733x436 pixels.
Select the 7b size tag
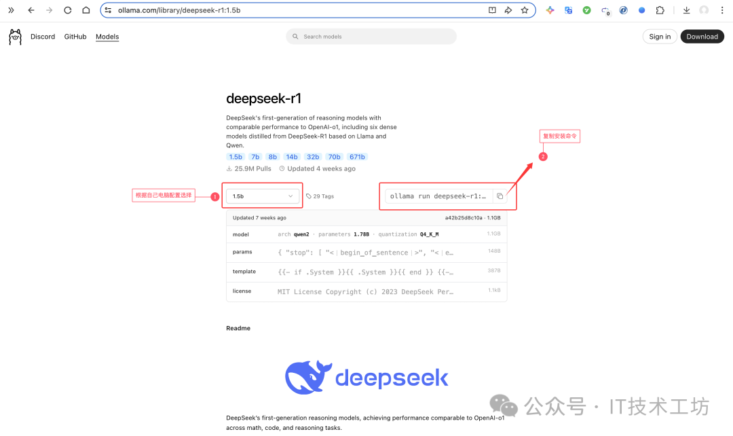click(255, 157)
